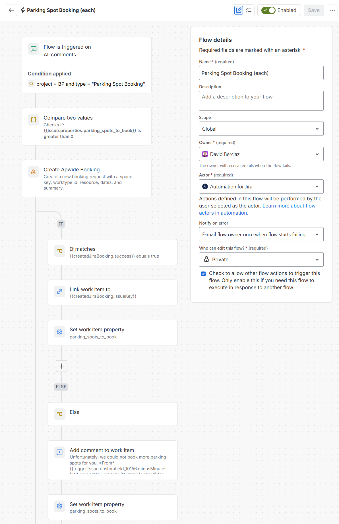Click gear icon of last Set work item property
The width and height of the screenshot is (339, 524).
point(59,506)
